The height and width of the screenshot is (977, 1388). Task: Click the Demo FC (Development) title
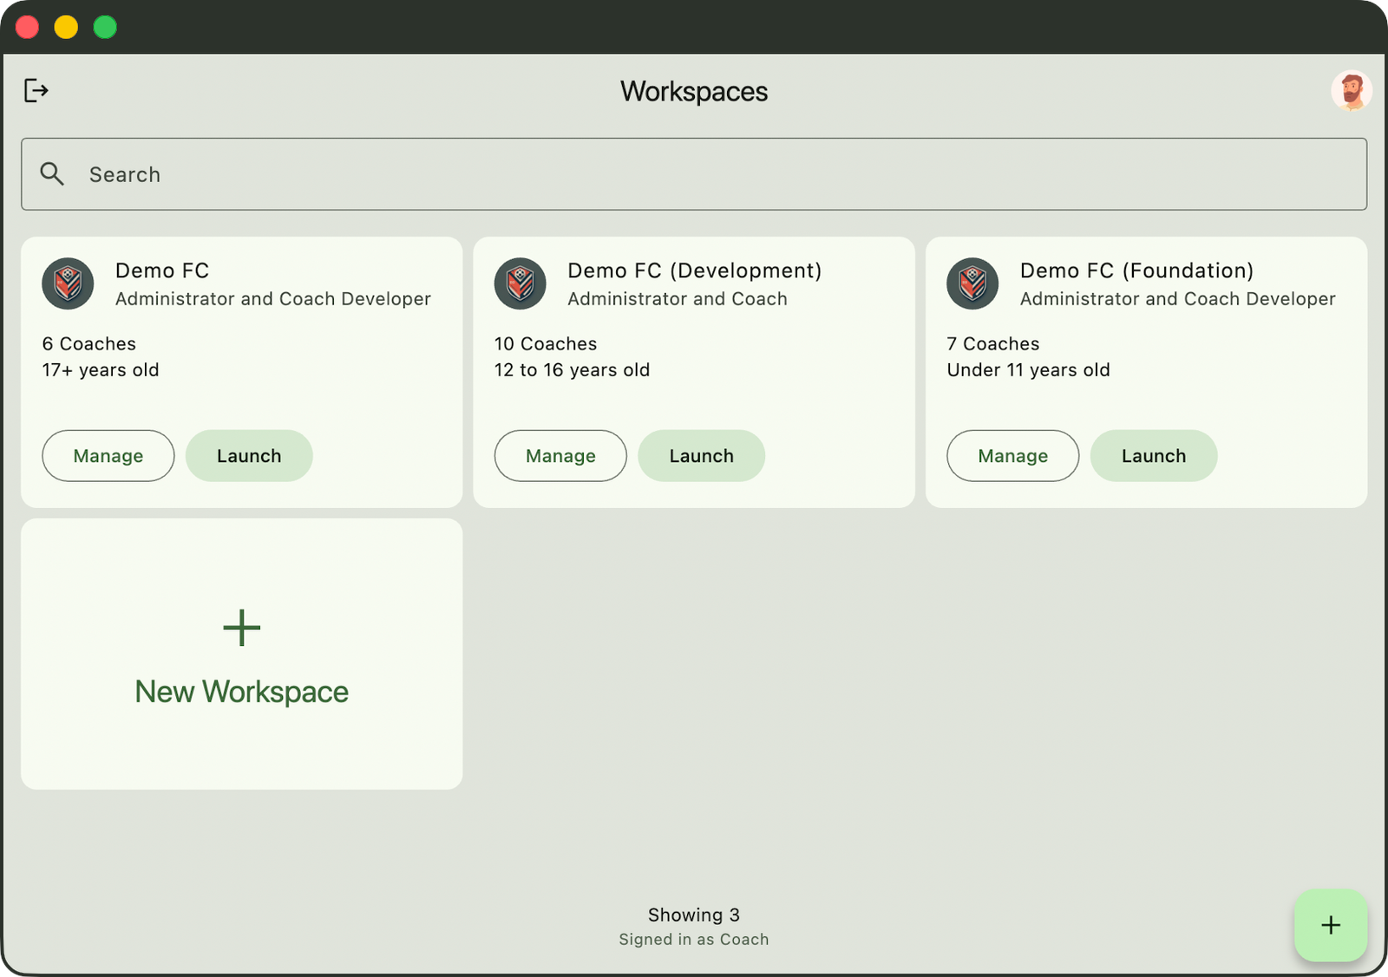pos(694,270)
